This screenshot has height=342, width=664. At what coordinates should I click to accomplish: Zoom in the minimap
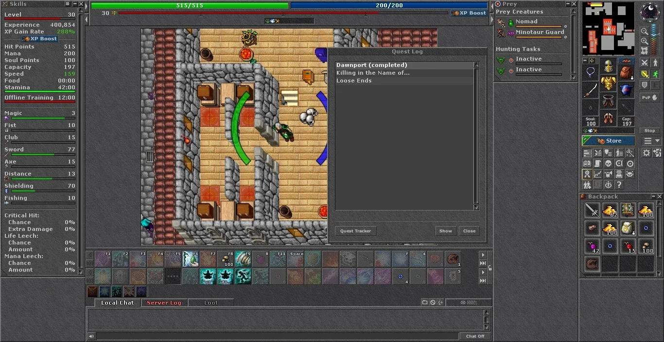645,41
